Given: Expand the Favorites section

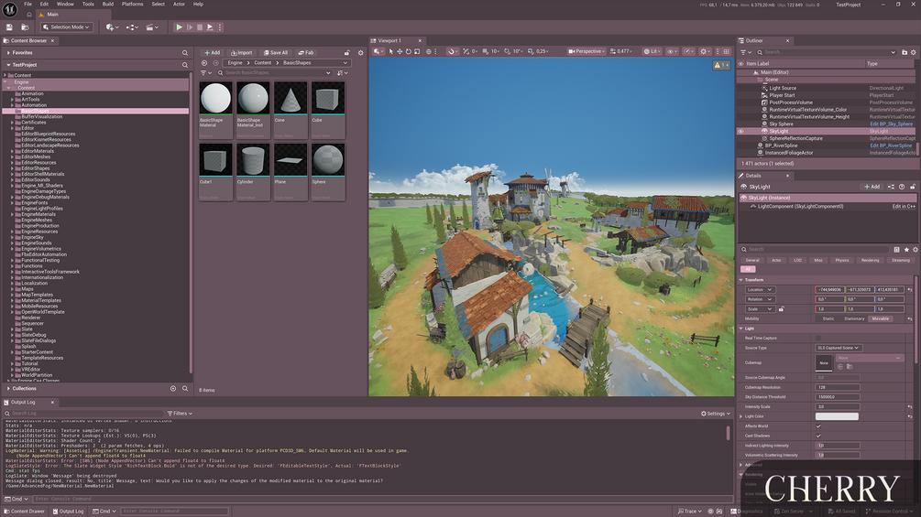Looking at the screenshot, I should (x=8, y=53).
